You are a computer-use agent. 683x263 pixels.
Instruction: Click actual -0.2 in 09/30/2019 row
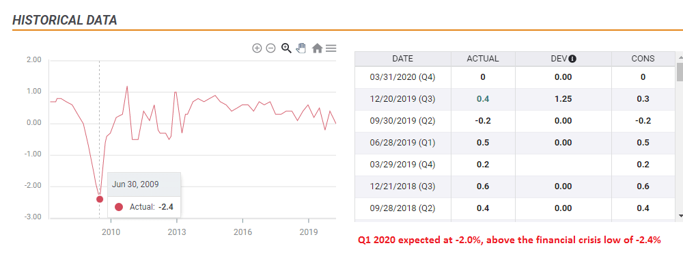click(483, 121)
